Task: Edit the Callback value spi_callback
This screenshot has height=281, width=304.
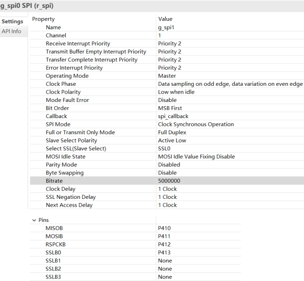Action: (x=173, y=116)
